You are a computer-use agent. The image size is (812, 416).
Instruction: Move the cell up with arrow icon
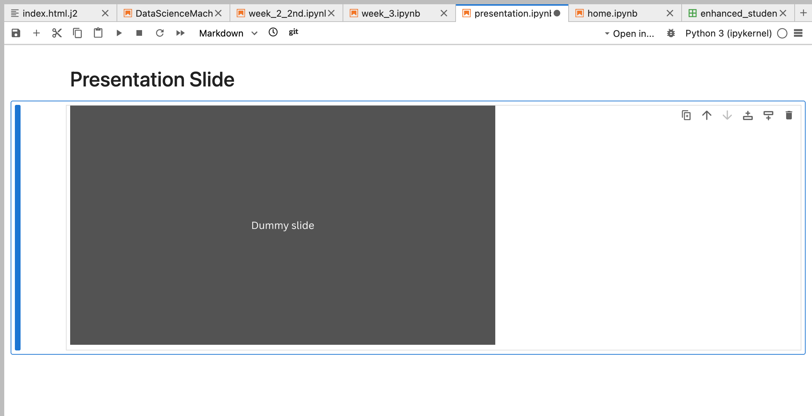707,116
